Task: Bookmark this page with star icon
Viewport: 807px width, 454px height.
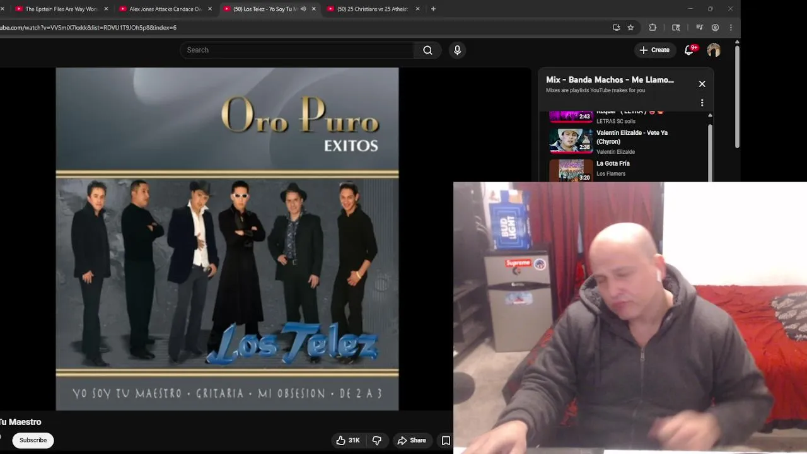Action: pos(630,28)
